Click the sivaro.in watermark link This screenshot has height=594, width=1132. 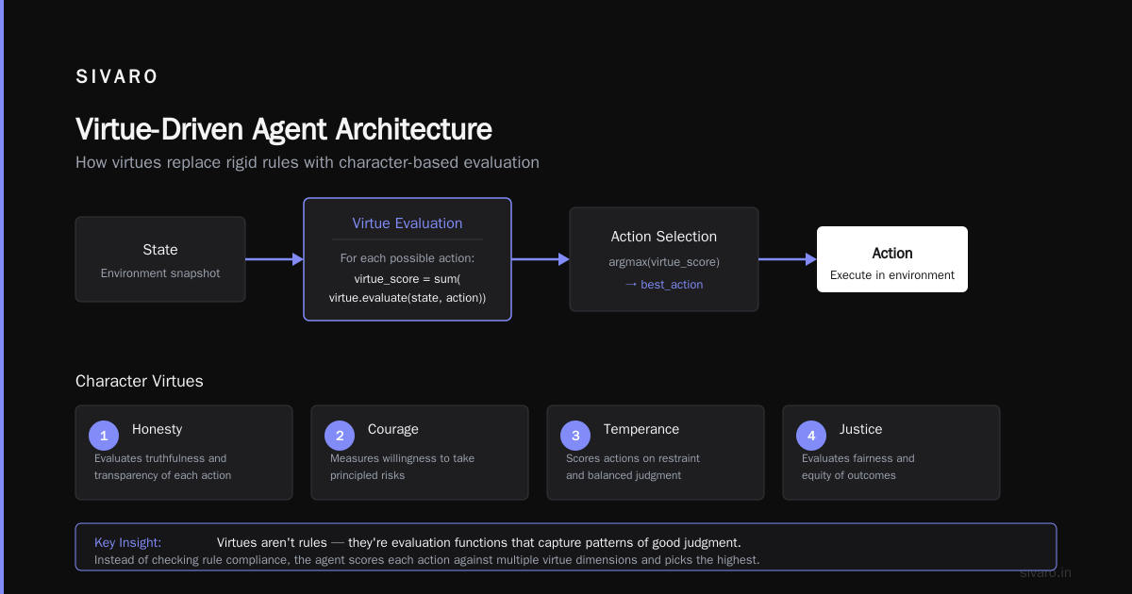[x=1046, y=572]
